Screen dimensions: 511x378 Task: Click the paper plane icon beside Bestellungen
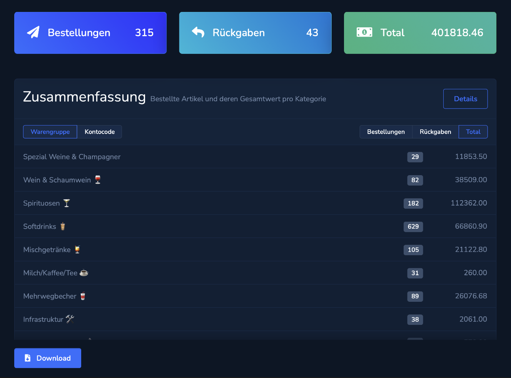(x=33, y=32)
